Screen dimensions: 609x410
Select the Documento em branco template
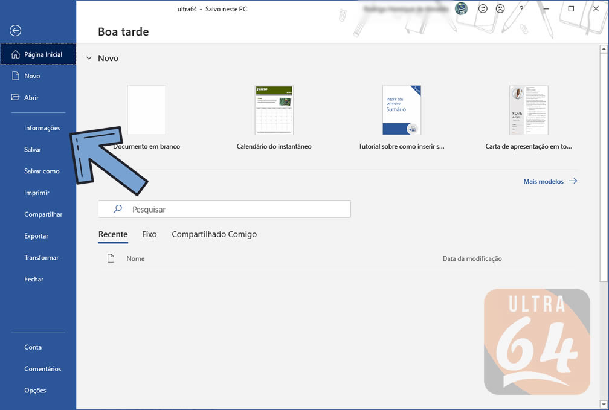click(147, 111)
